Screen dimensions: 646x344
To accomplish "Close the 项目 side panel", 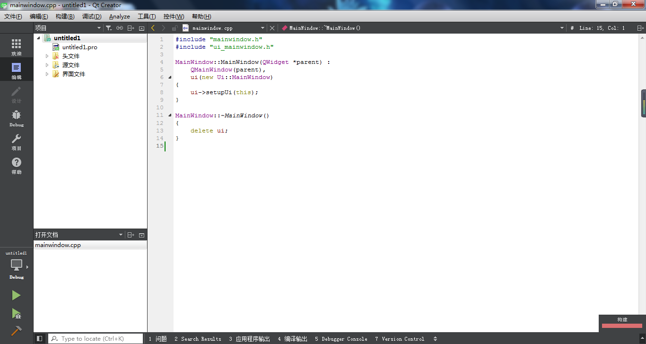I will 141,28.
